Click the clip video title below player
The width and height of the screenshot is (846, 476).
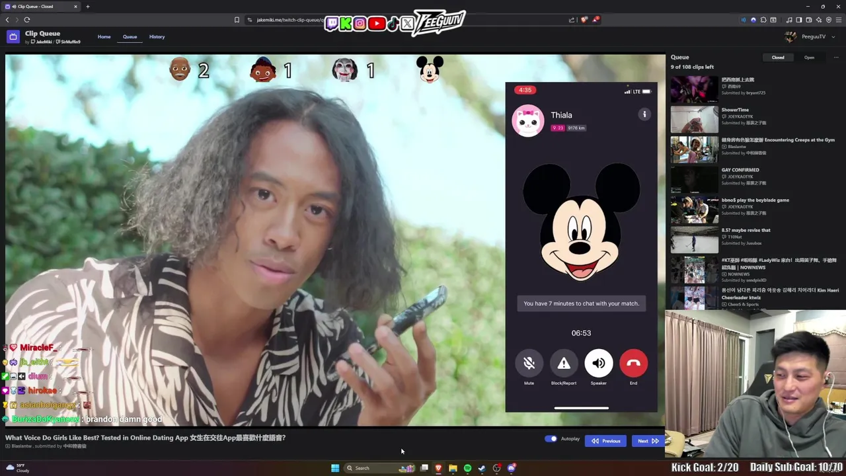(145, 438)
